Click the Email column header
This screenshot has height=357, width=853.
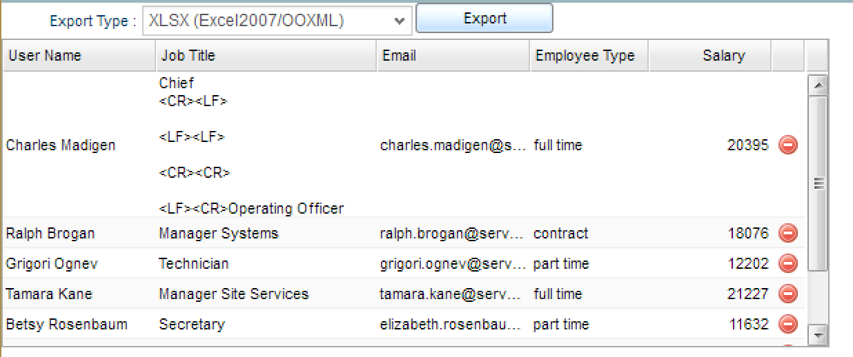click(453, 56)
